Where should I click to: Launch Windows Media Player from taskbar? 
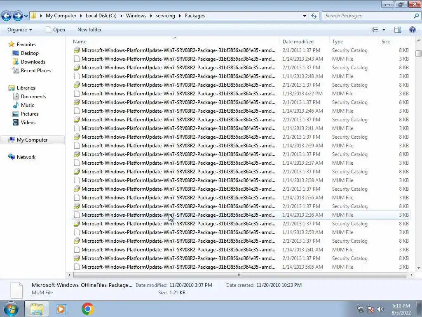coord(61,309)
